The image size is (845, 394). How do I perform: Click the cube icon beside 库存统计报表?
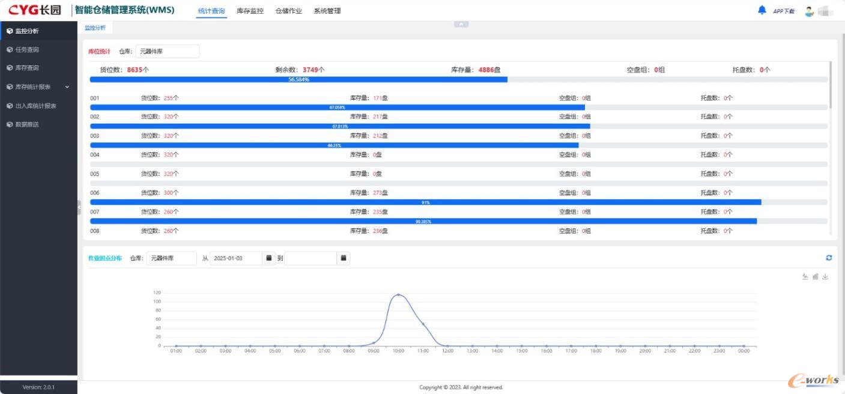coord(10,87)
